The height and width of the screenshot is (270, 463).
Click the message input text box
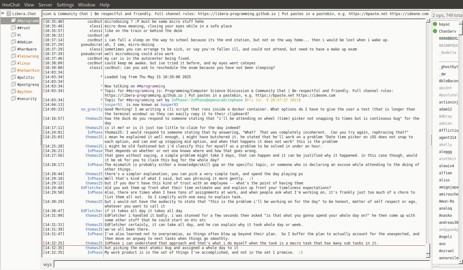tap(242, 264)
